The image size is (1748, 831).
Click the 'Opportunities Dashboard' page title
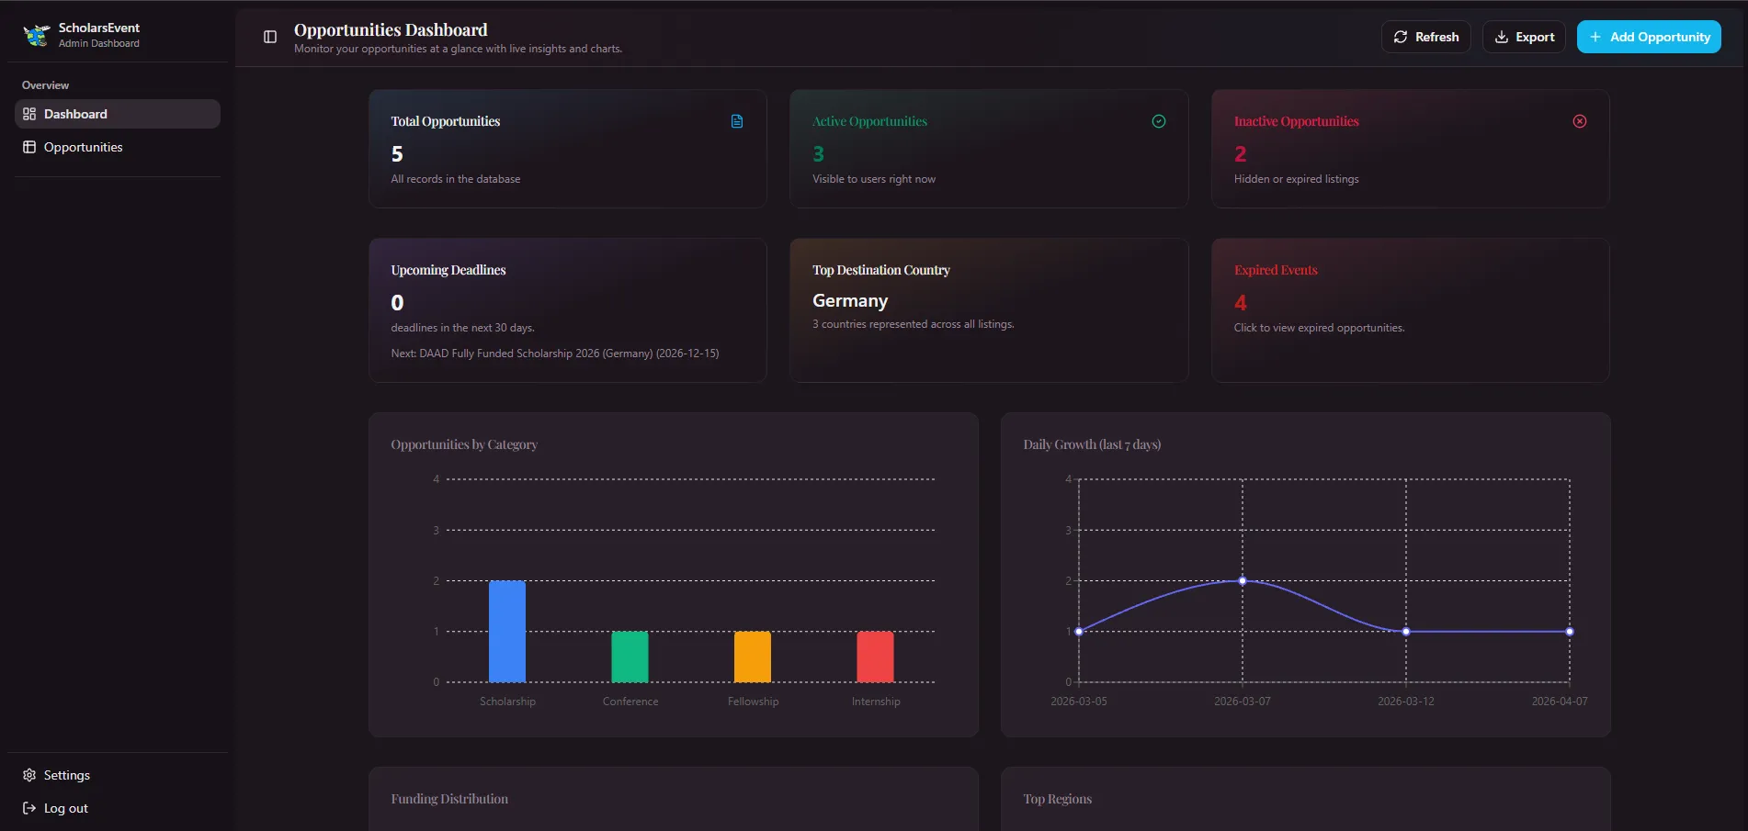point(391,30)
